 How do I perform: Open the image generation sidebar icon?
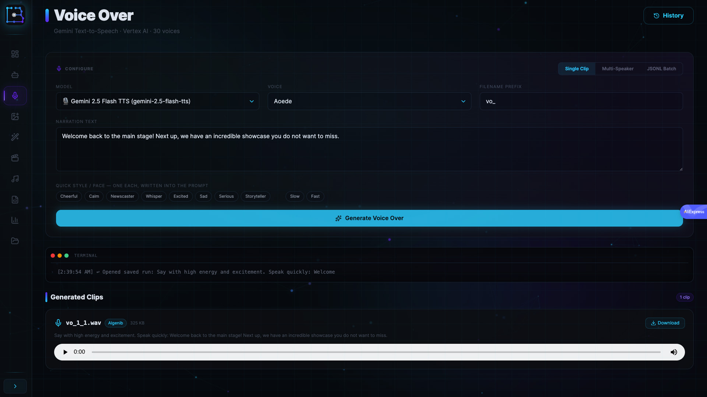[15, 117]
